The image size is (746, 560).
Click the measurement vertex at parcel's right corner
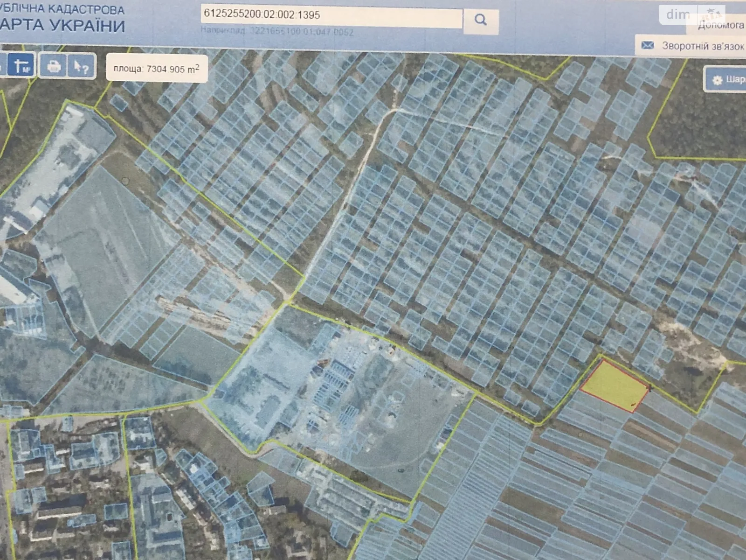coord(649,387)
